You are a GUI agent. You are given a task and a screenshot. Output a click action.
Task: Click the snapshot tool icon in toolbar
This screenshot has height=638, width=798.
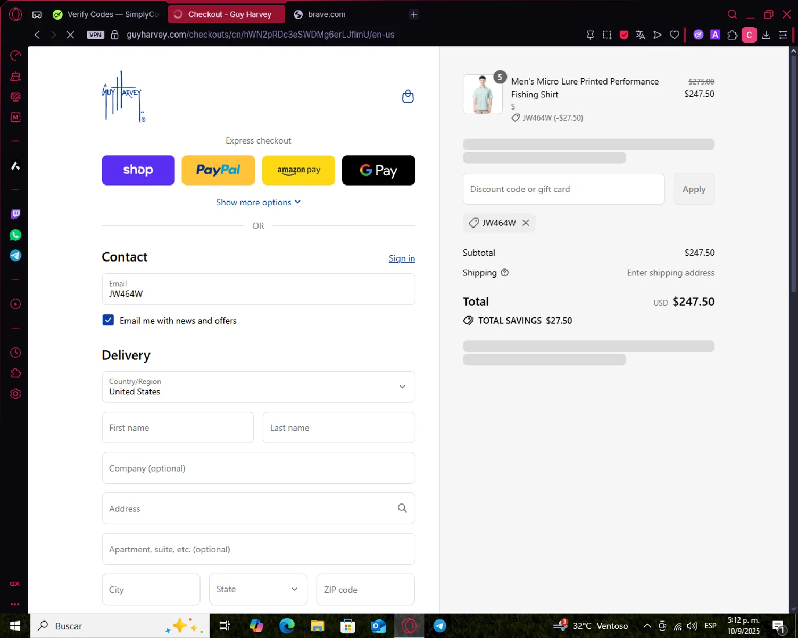pyautogui.click(x=607, y=35)
